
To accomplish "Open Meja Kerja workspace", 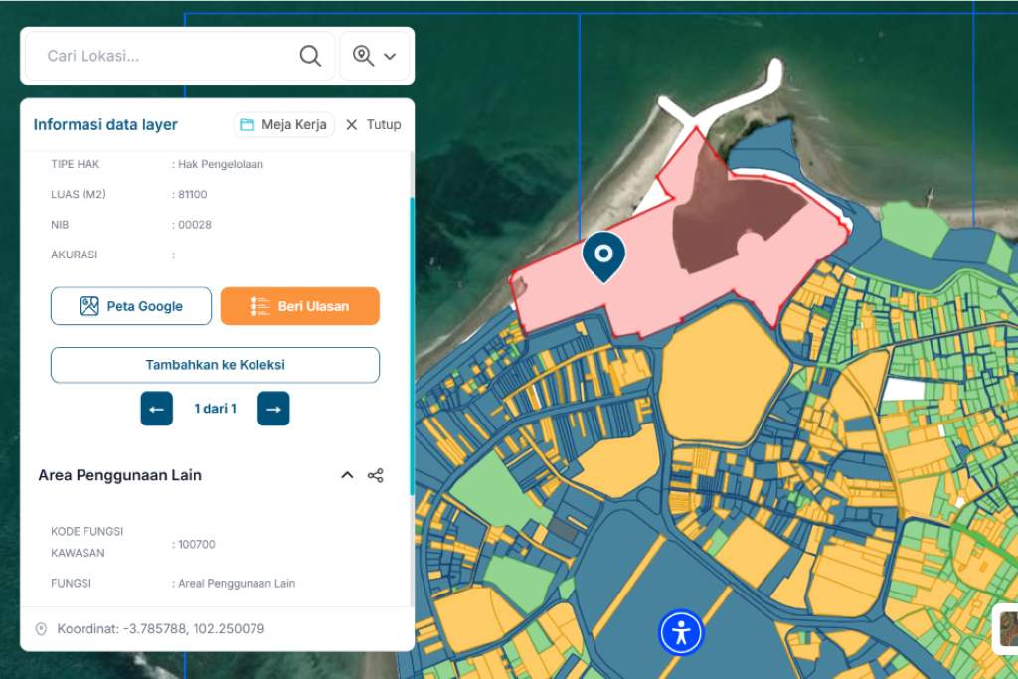I will [283, 124].
